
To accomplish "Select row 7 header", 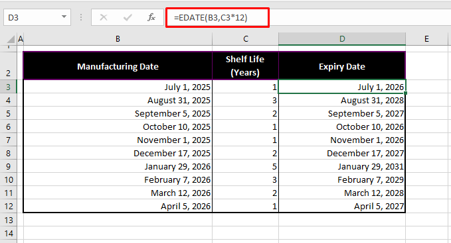I will (9, 140).
